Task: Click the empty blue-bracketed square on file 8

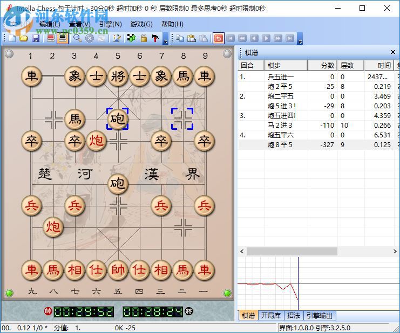Action: (x=182, y=119)
